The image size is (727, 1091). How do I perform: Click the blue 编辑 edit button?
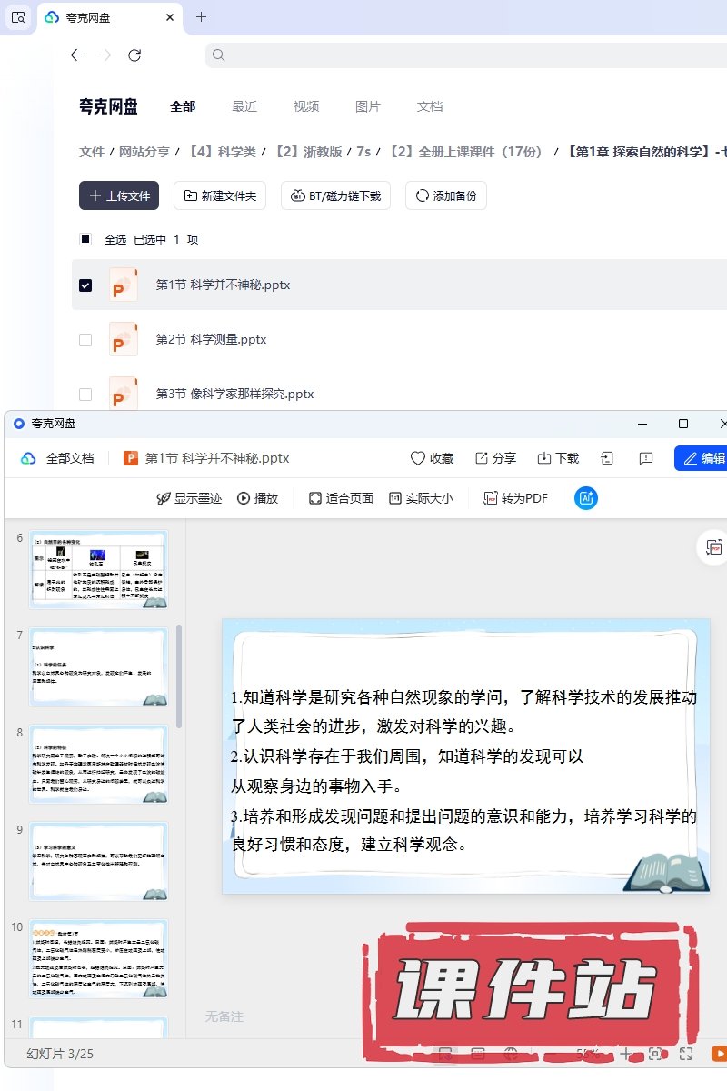point(702,458)
